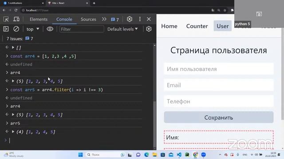
Task: Close the 5 notifications tab
Action: tap(43, 3)
